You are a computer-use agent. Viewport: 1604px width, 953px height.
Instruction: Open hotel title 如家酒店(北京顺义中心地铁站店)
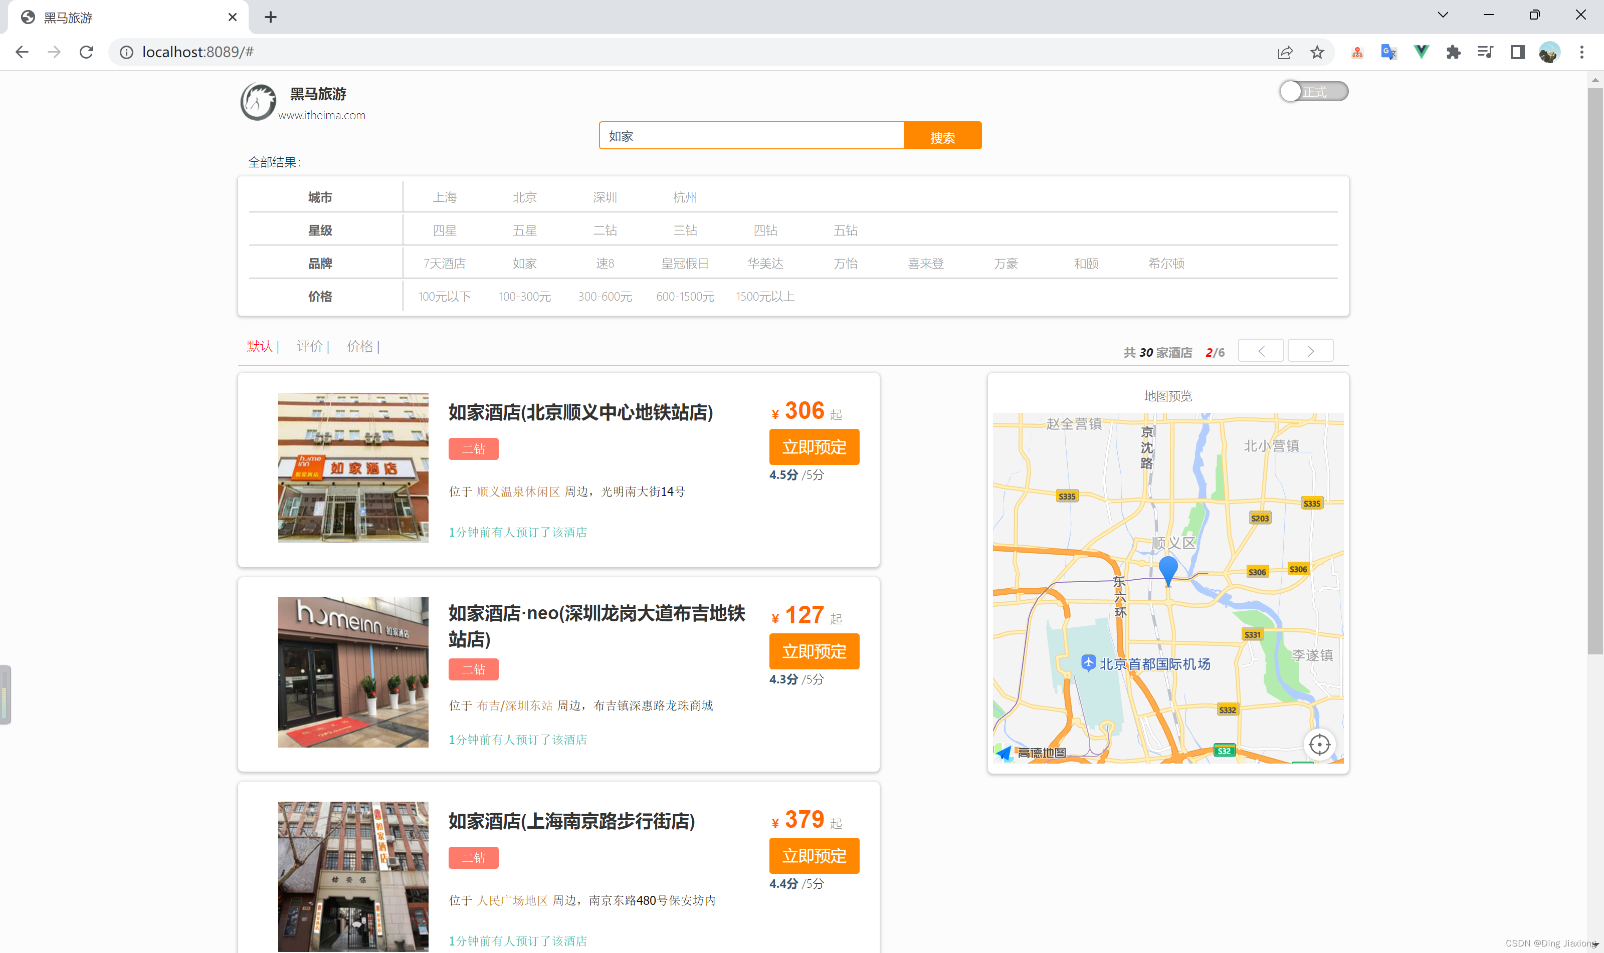(581, 412)
